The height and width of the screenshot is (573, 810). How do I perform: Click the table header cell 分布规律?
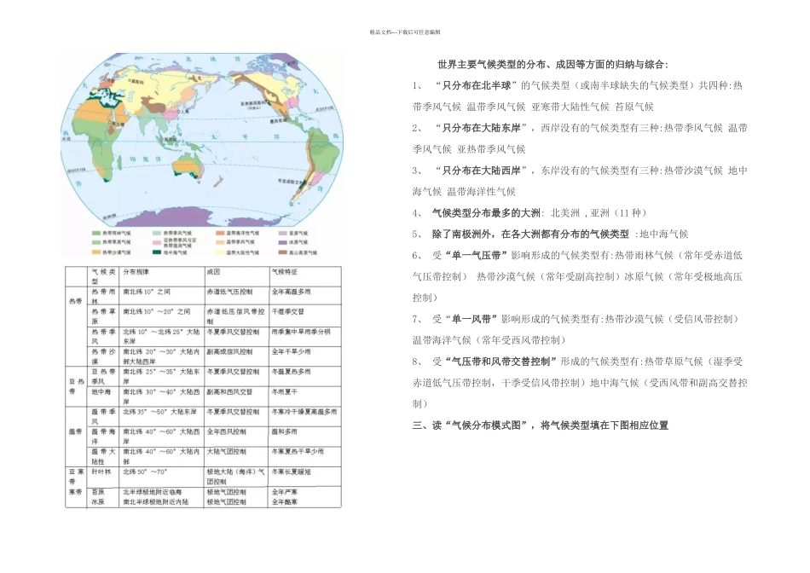(136, 272)
